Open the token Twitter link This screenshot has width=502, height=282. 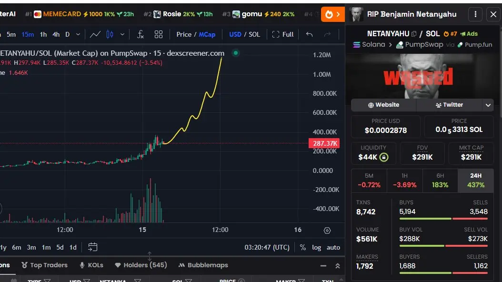[x=449, y=105]
